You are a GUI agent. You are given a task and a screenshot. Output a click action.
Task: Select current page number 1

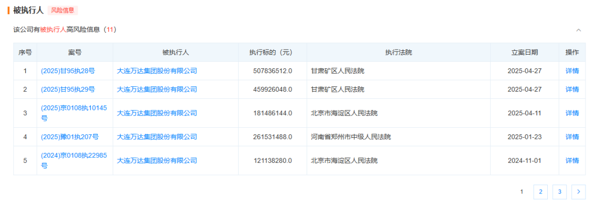click(522, 192)
